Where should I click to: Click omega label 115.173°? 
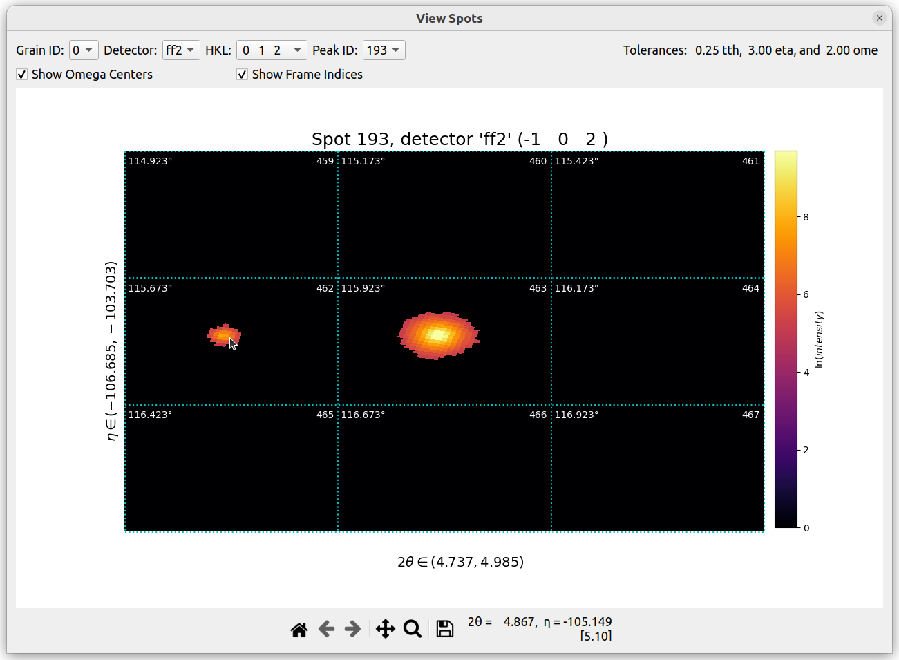[363, 161]
